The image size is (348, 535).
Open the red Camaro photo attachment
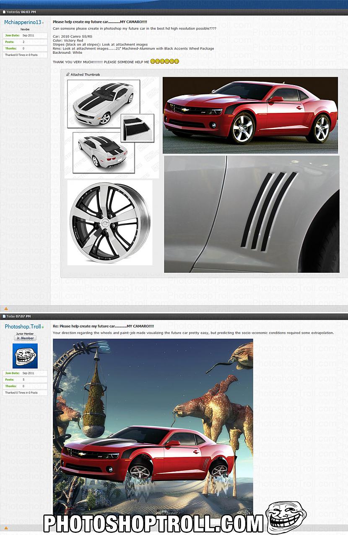click(x=250, y=115)
